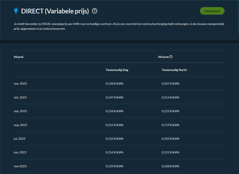This screenshot has height=174, width=239.
Task: Click the green Elektriciteit button
Action: (212, 11)
